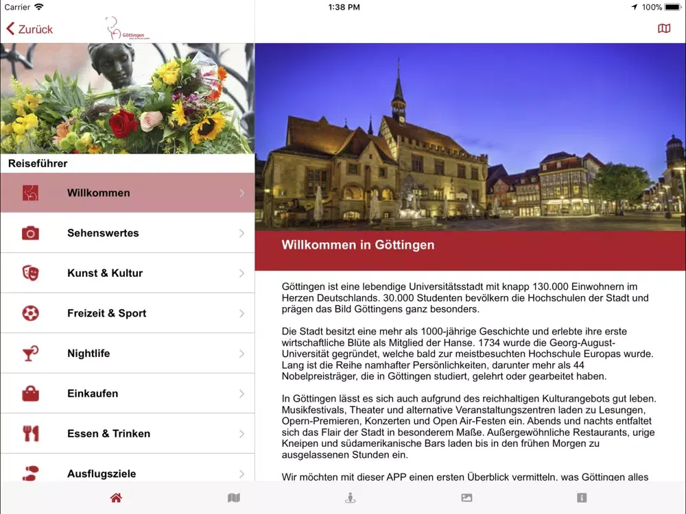Open the Home tab in bottom bar

pos(116,498)
